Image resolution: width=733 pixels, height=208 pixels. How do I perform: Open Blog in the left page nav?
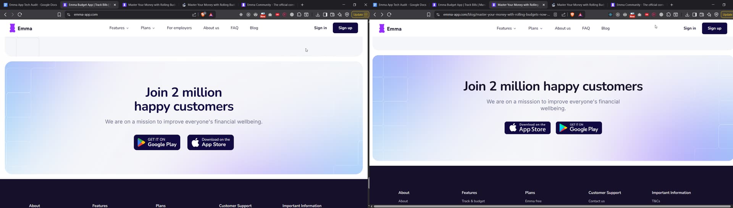[254, 28]
